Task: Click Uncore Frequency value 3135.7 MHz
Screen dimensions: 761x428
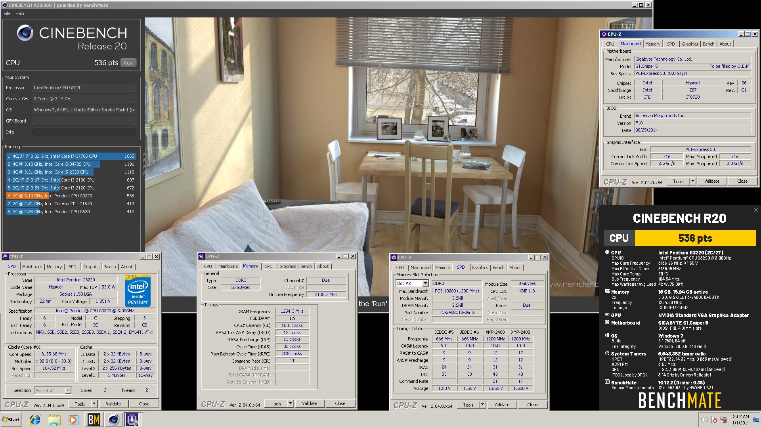Action: pos(326,294)
